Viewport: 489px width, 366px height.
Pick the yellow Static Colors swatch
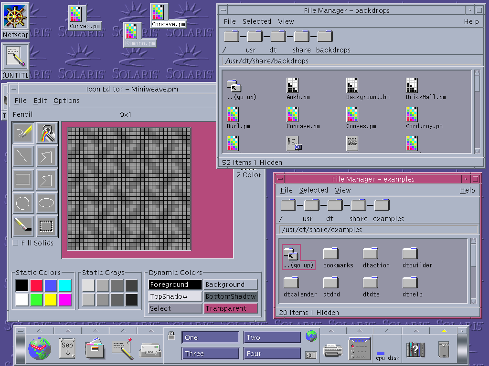[x=51, y=300]
